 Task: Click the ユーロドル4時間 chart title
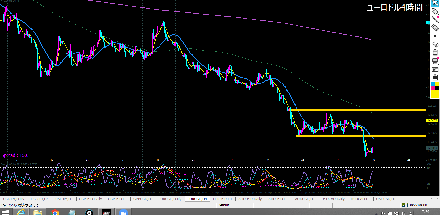(394, 7)
